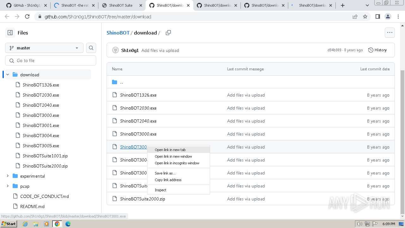Bookmark this page with the star

pos(365,16)
